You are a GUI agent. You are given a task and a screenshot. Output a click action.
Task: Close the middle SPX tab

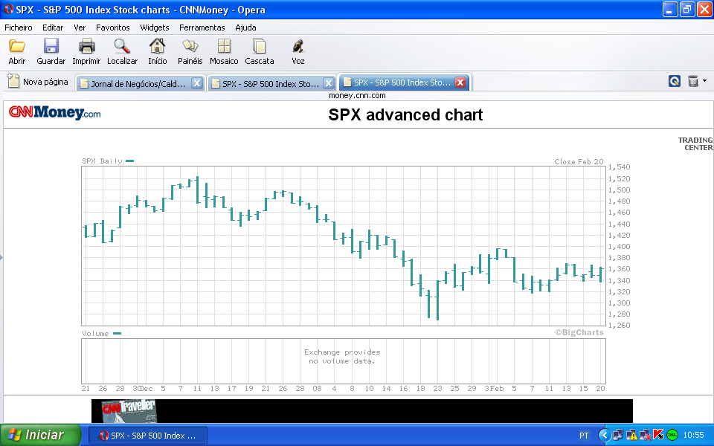328,83
